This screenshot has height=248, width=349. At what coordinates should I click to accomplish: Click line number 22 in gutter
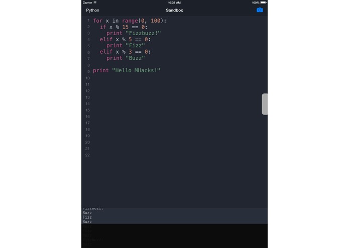point(87,155)
